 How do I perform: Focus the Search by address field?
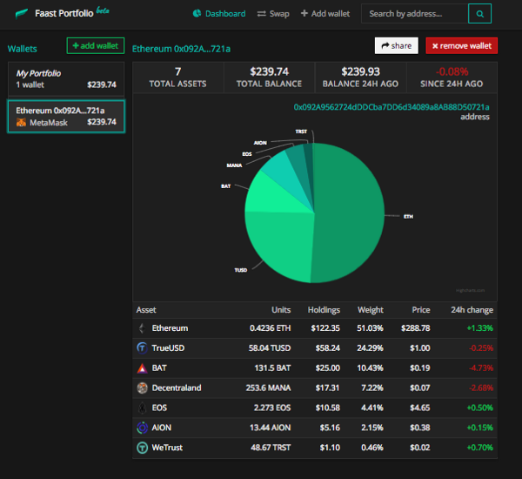[414, 14]
